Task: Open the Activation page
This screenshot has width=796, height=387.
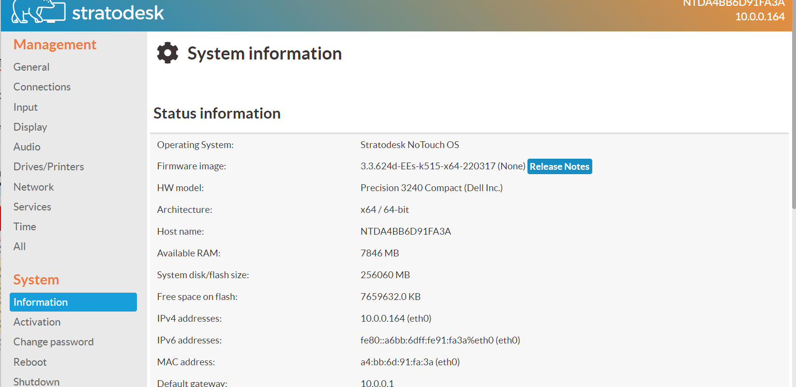Action: coord(37,322)
